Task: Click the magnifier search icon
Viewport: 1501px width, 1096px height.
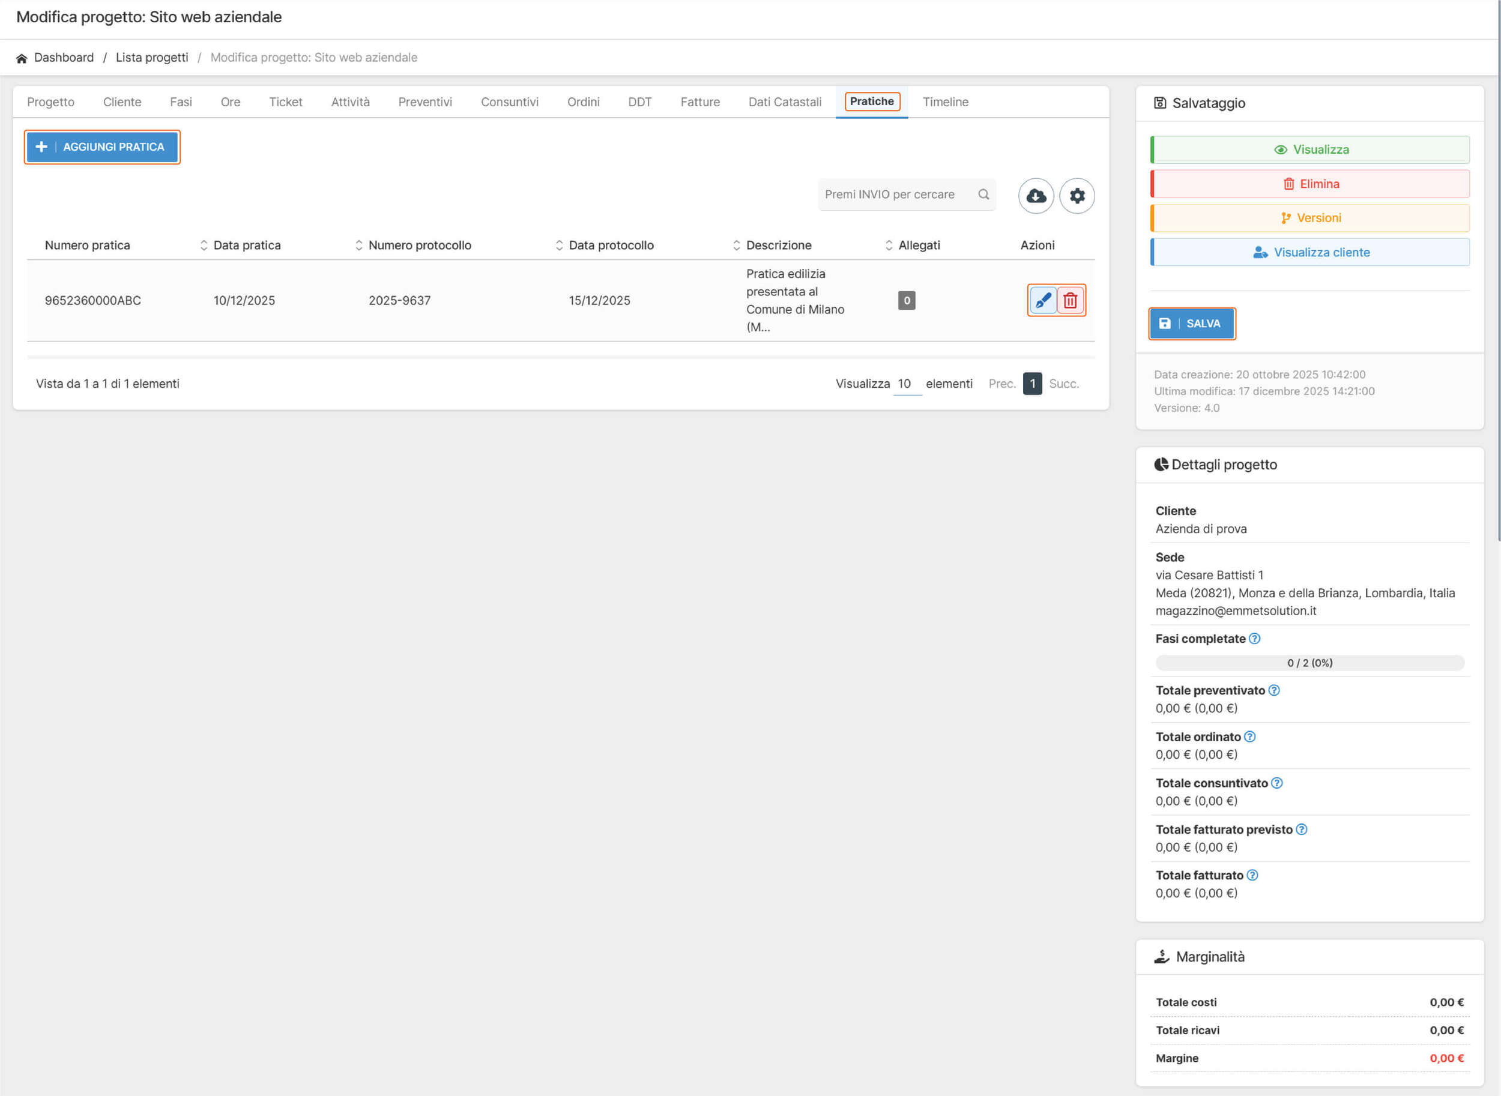Action: click(x=983, y=194)
